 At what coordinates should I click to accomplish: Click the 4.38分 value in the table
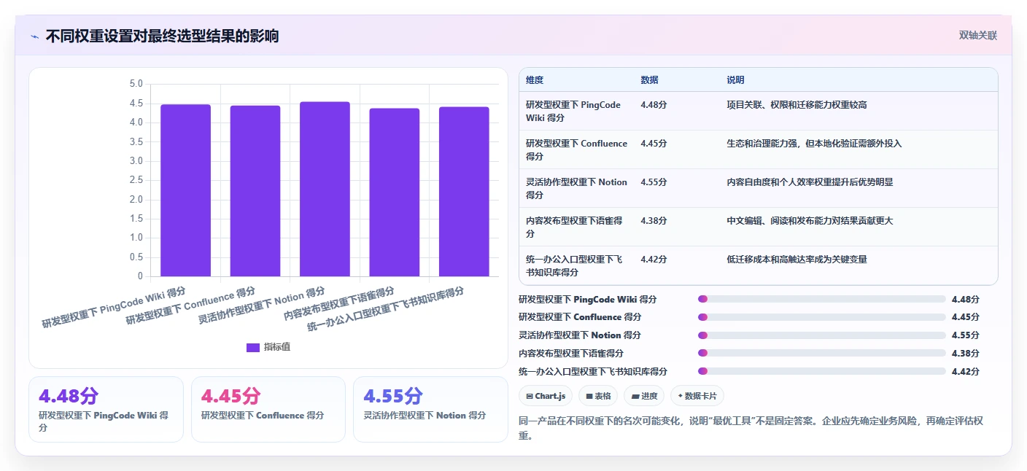tap(654, 221)
